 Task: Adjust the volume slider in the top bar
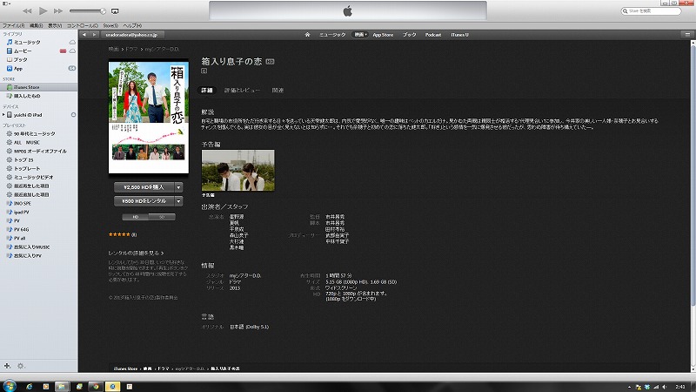tap(87, 11)
